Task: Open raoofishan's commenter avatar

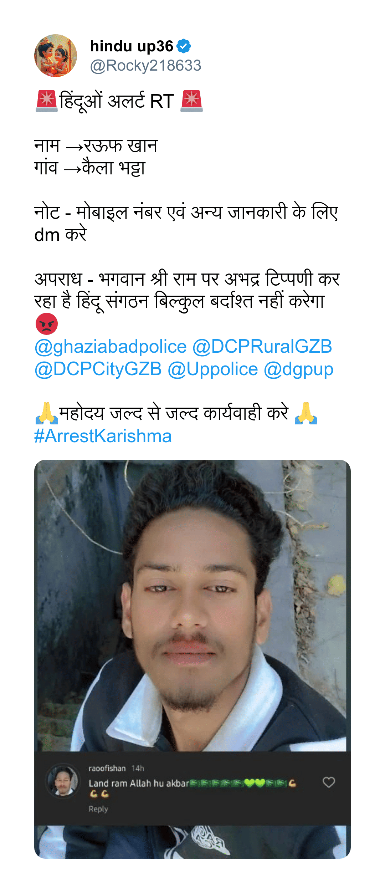Action: (x=63, y=780)
